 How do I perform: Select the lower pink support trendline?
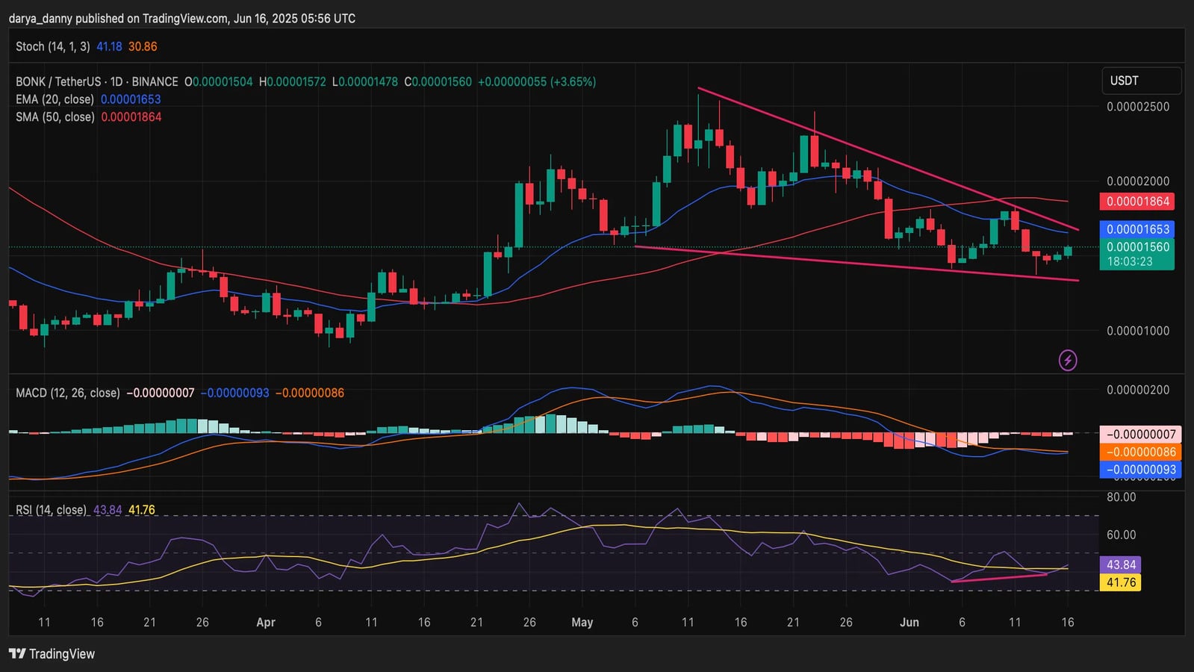point(859,264)
